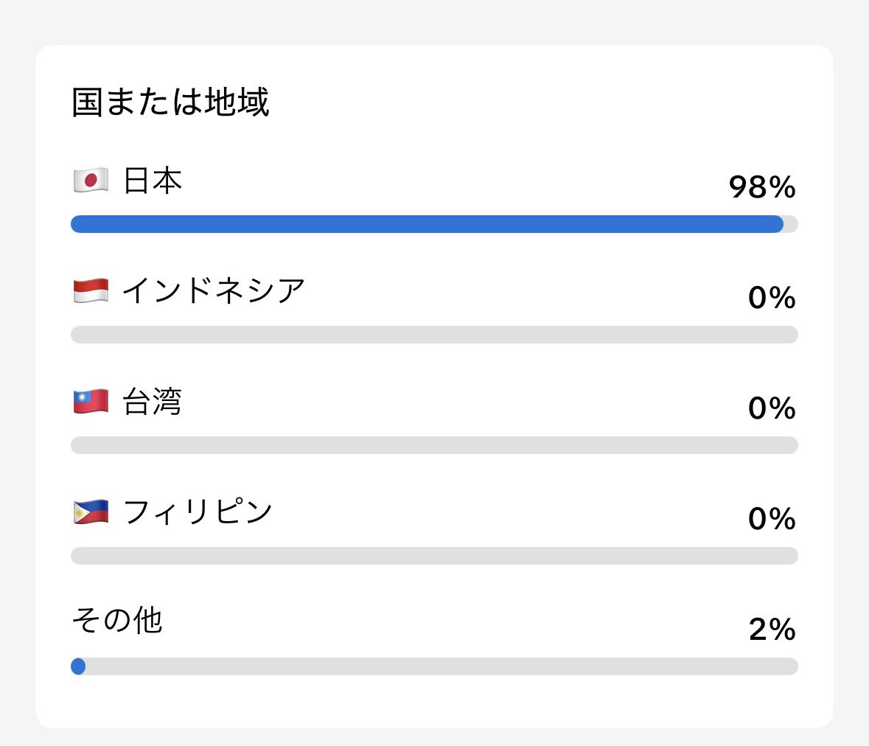Click the その他 text label

tap(118, 621)
